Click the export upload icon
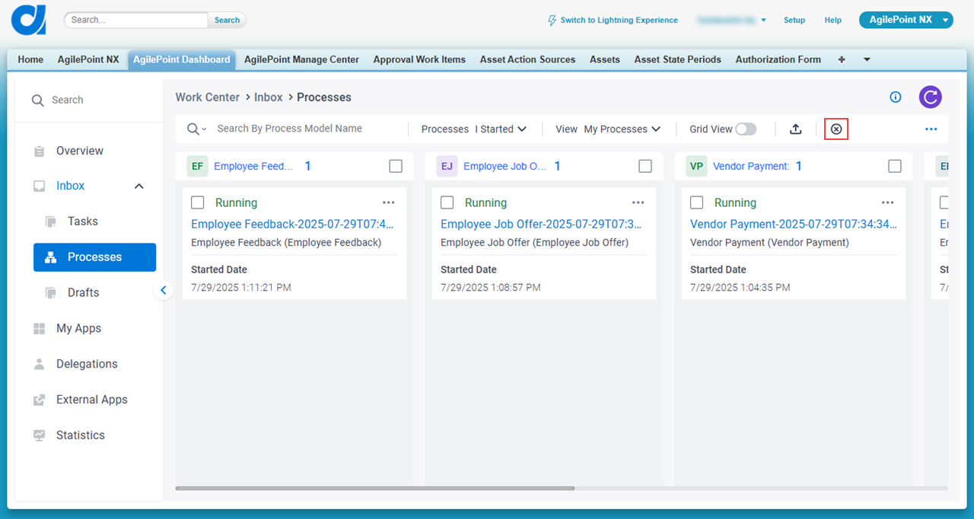Viewport: 974px width, 519px height. (x=796, y=129)
